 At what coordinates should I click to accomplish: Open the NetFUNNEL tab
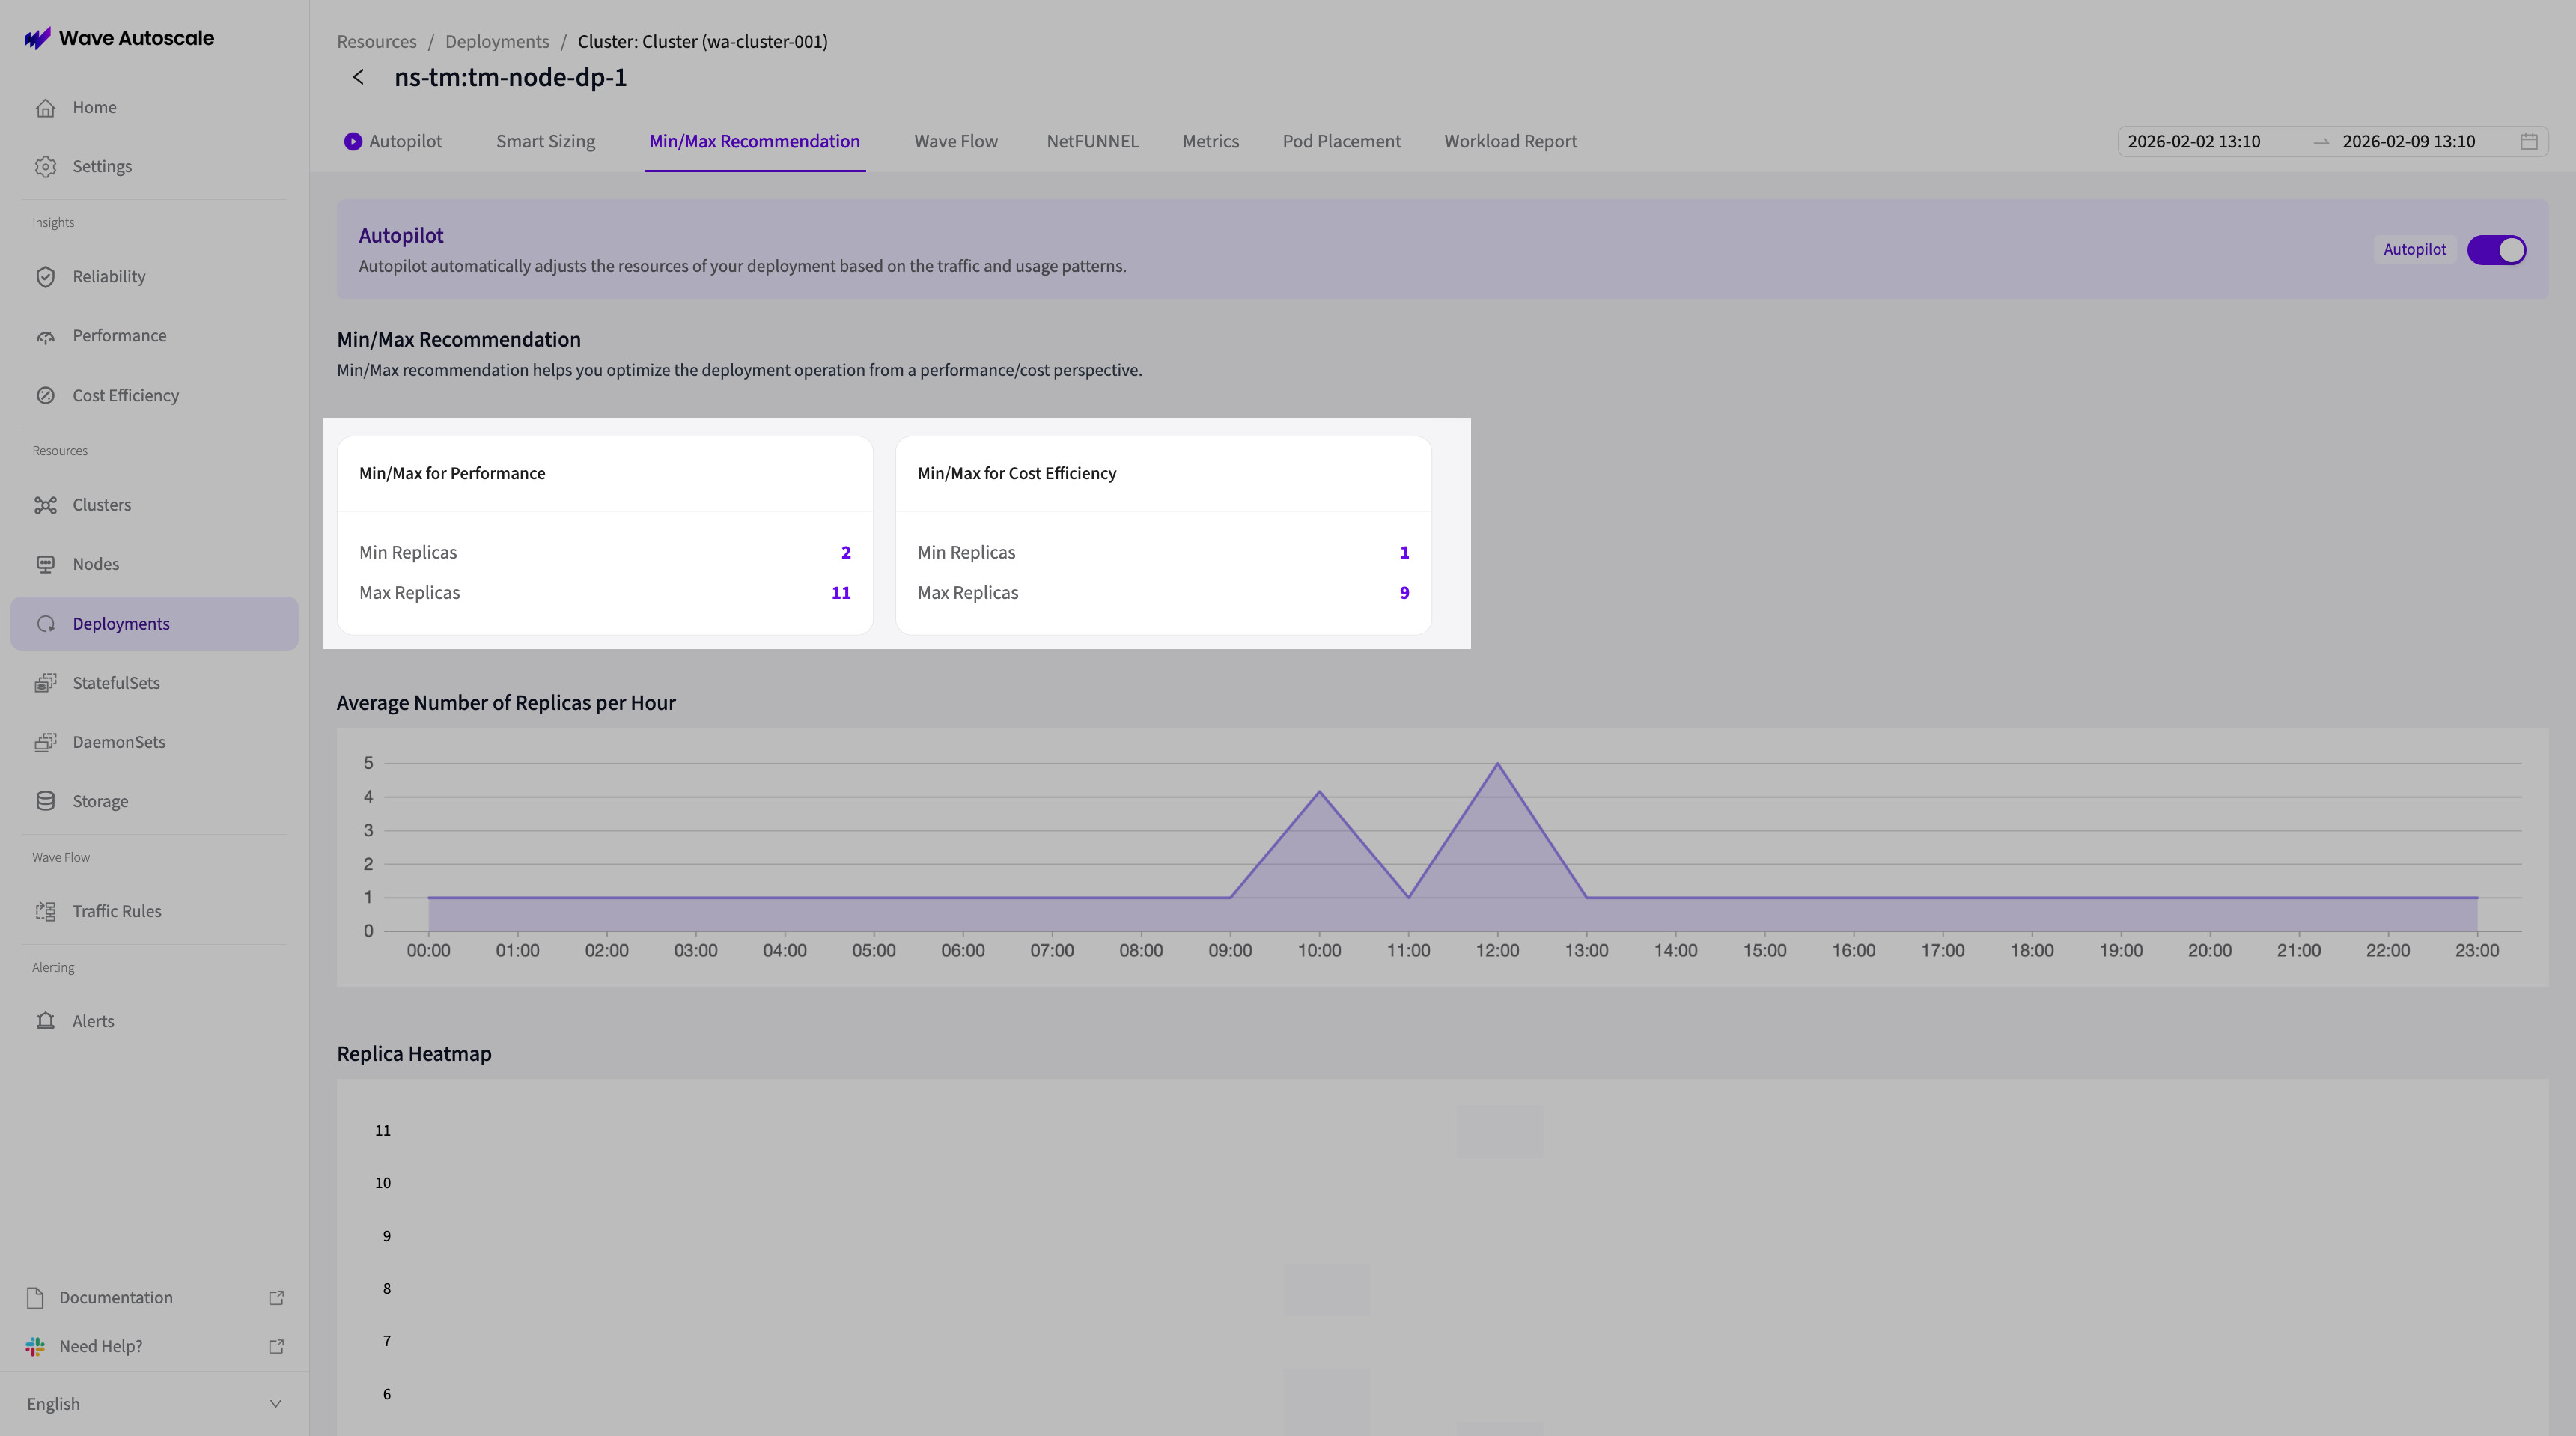pos(1093,142)
